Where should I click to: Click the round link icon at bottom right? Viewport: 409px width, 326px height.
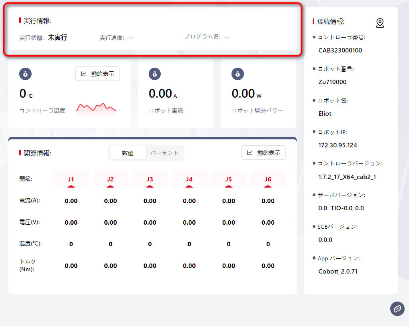(397, 309)
